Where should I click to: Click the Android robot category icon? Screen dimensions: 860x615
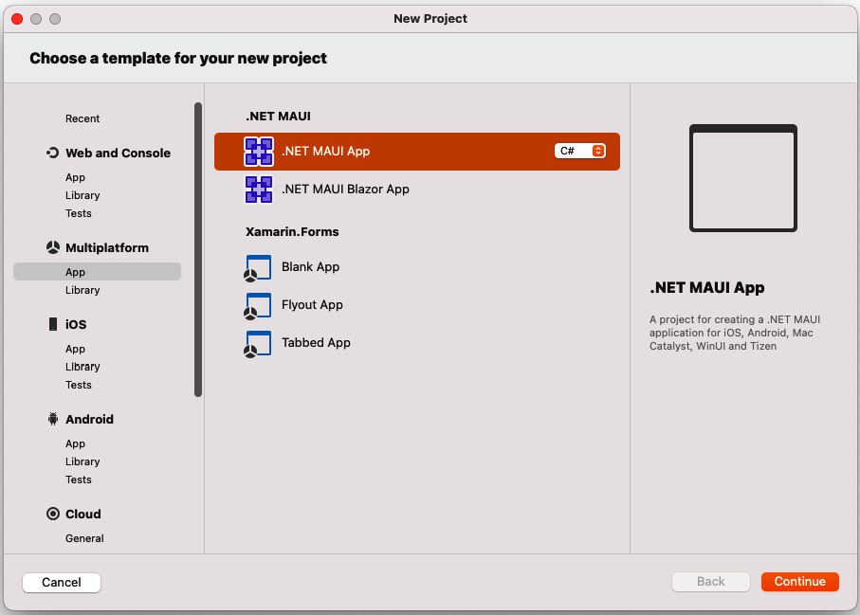coord(53,419)
